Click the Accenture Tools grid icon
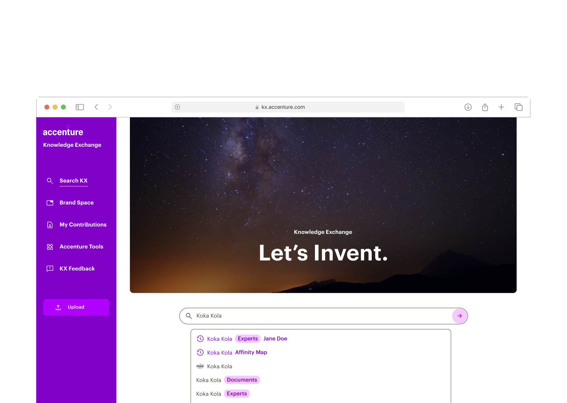The width and height of the screenshot is (567, 403). 50,247
